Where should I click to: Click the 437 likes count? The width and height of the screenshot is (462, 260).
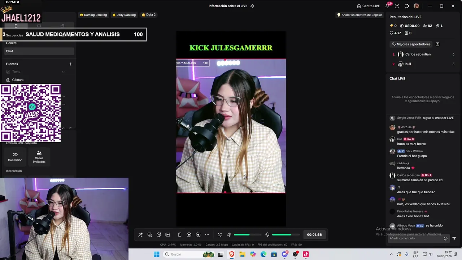[x=395, y=33]
